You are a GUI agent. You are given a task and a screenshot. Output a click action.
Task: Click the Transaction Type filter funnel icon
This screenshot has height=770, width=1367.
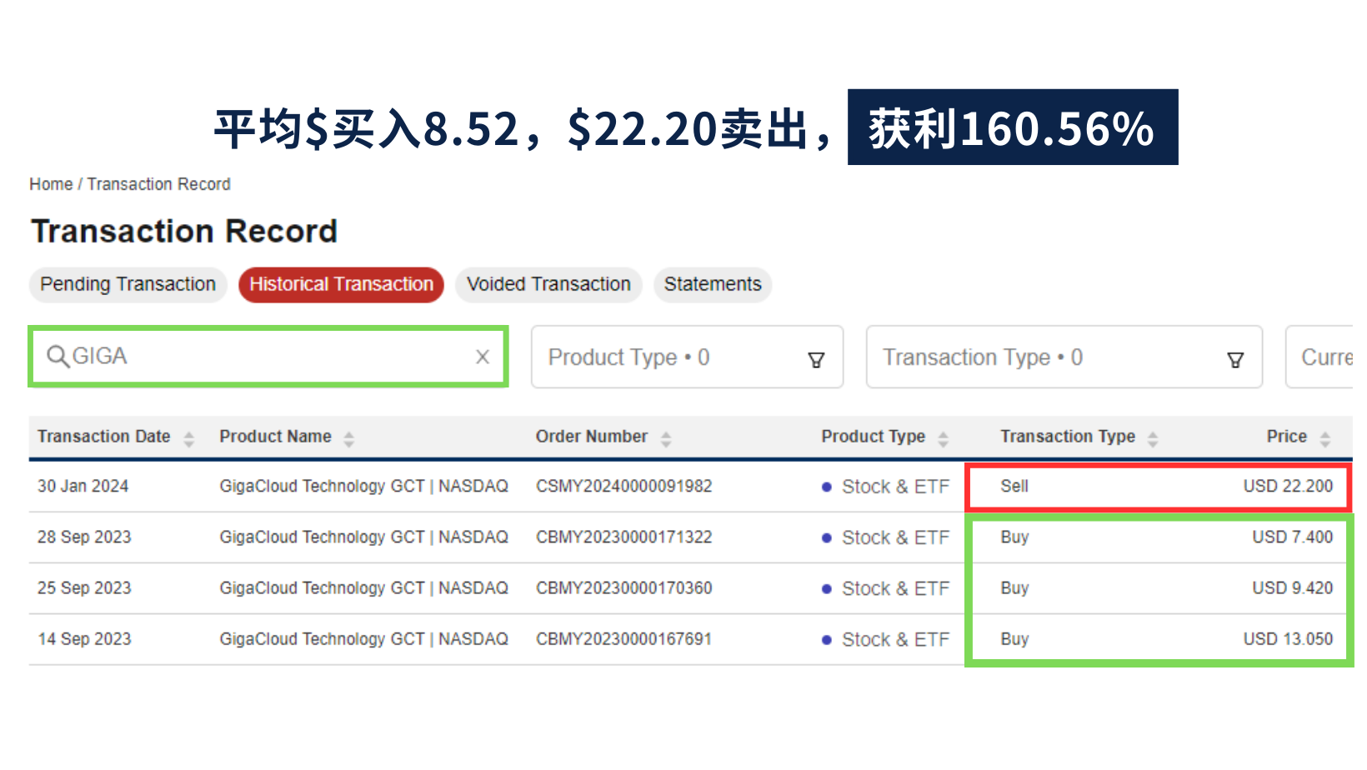(1235, 359)
